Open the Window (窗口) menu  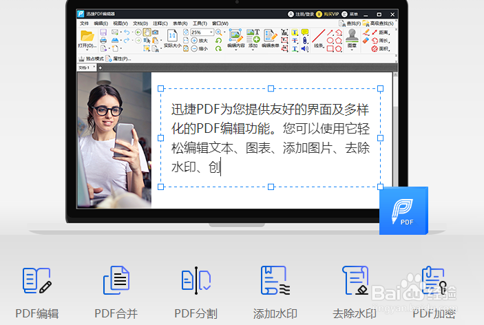(x=220, y=23)
